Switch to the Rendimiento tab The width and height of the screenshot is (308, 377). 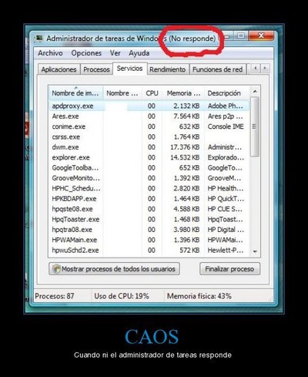coord(168,69)
